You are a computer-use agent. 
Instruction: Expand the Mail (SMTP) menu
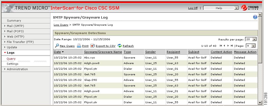[15, 26]
